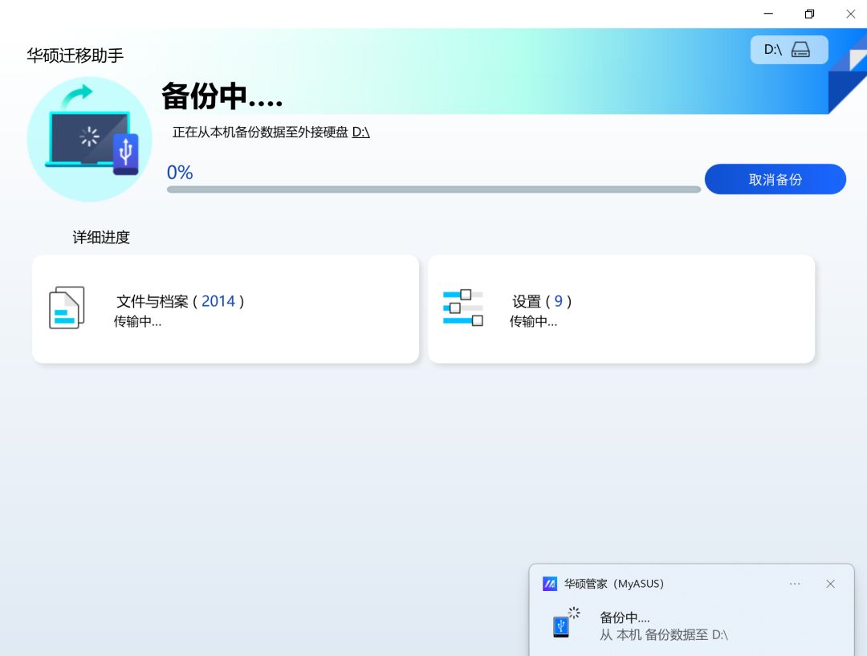Click the 详细进度 section heading
Screen dimensions: 867x656
[x=100, y=238]
